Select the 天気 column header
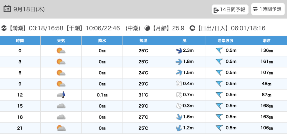 pyautogui.click(x=61, y=41)
